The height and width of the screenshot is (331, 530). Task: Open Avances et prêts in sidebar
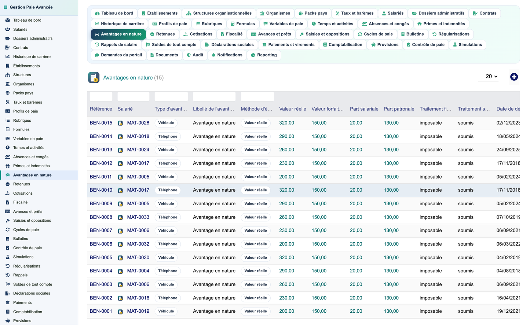point(28,212)
